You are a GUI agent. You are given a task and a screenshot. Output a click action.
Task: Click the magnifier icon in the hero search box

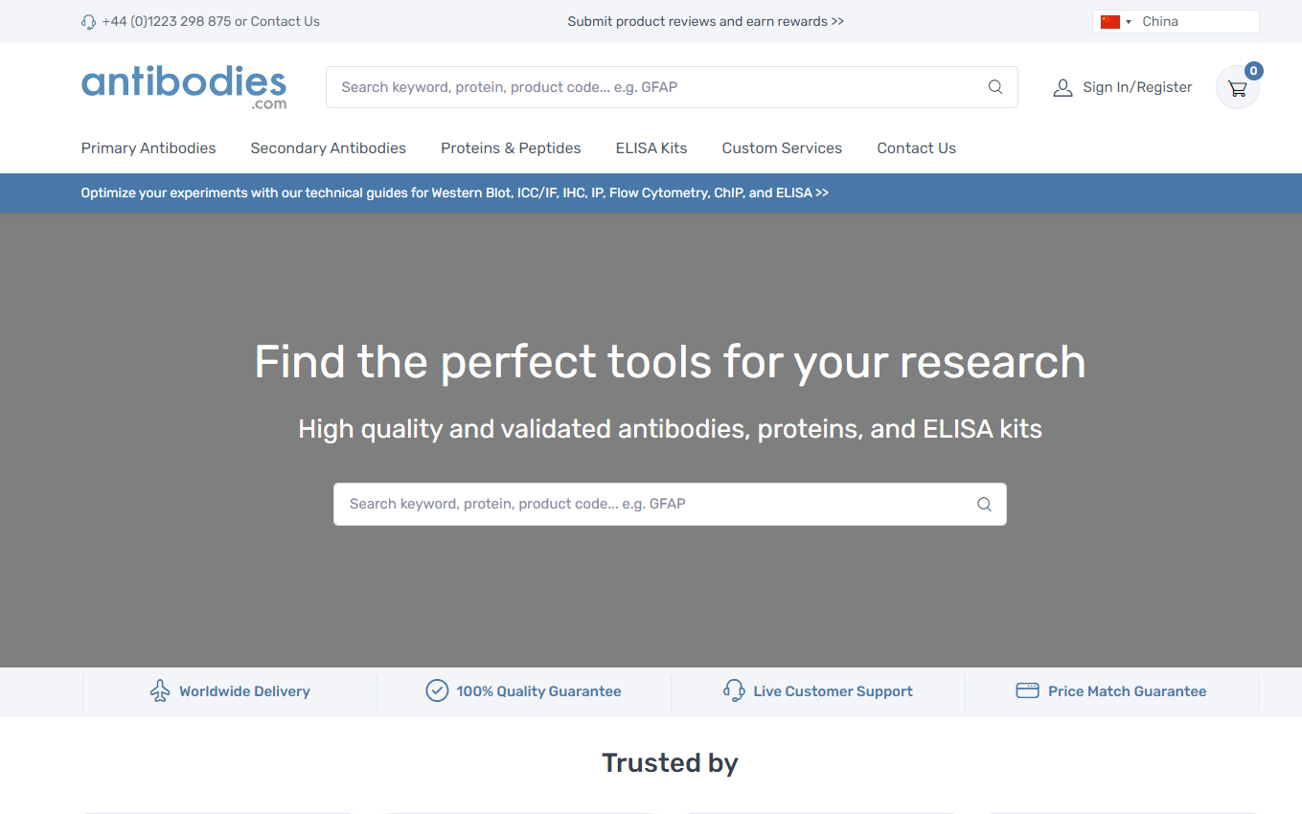click(984, 505)
